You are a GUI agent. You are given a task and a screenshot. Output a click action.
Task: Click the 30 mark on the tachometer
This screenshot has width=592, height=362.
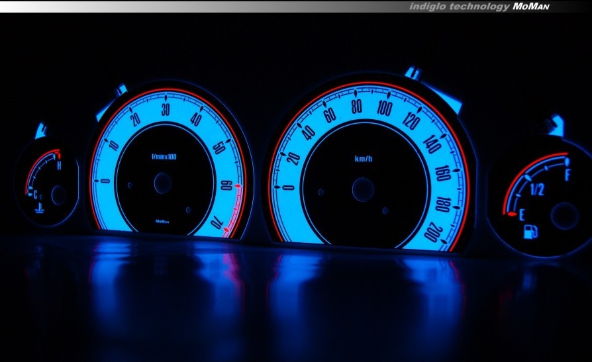point(166,109)
